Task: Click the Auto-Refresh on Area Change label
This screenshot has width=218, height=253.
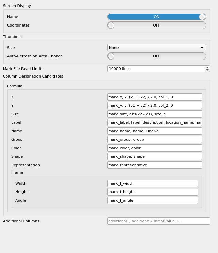Action: tap(35, 56)
